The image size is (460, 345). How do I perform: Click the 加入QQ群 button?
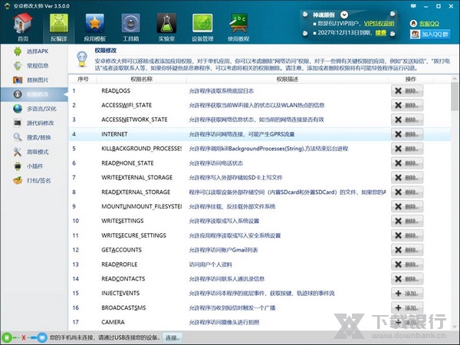coord(430,34)
